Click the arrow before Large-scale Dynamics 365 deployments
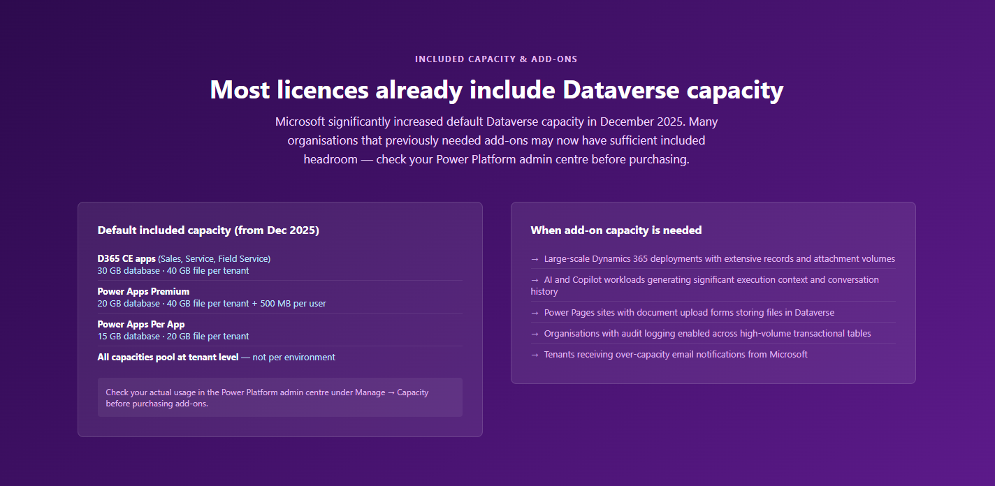 point(535,259)
